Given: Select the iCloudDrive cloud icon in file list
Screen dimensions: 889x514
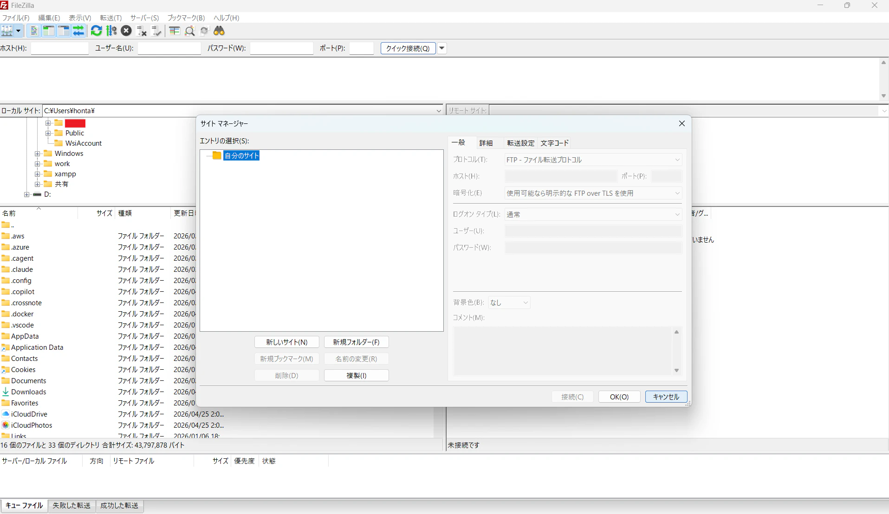Looking at the screenshot, I should 6,414.
